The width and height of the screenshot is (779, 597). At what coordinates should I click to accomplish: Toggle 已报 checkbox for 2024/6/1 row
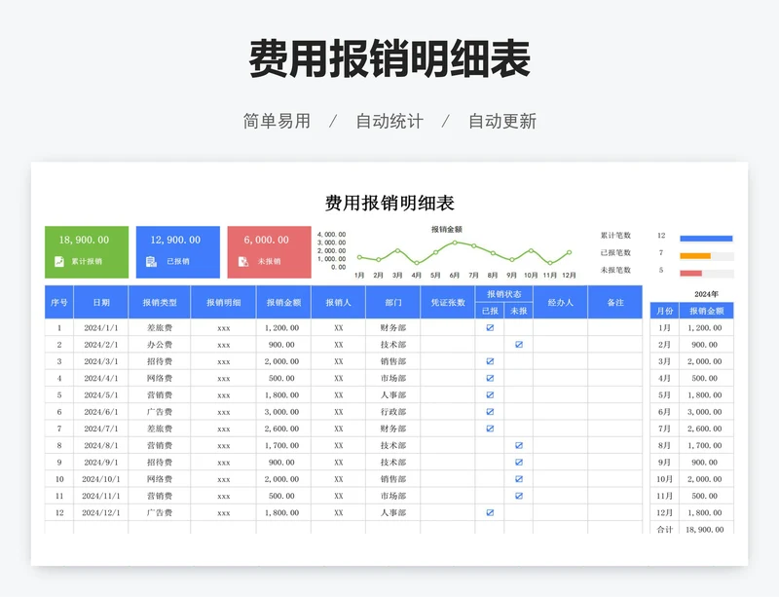[x=490, y=412]
